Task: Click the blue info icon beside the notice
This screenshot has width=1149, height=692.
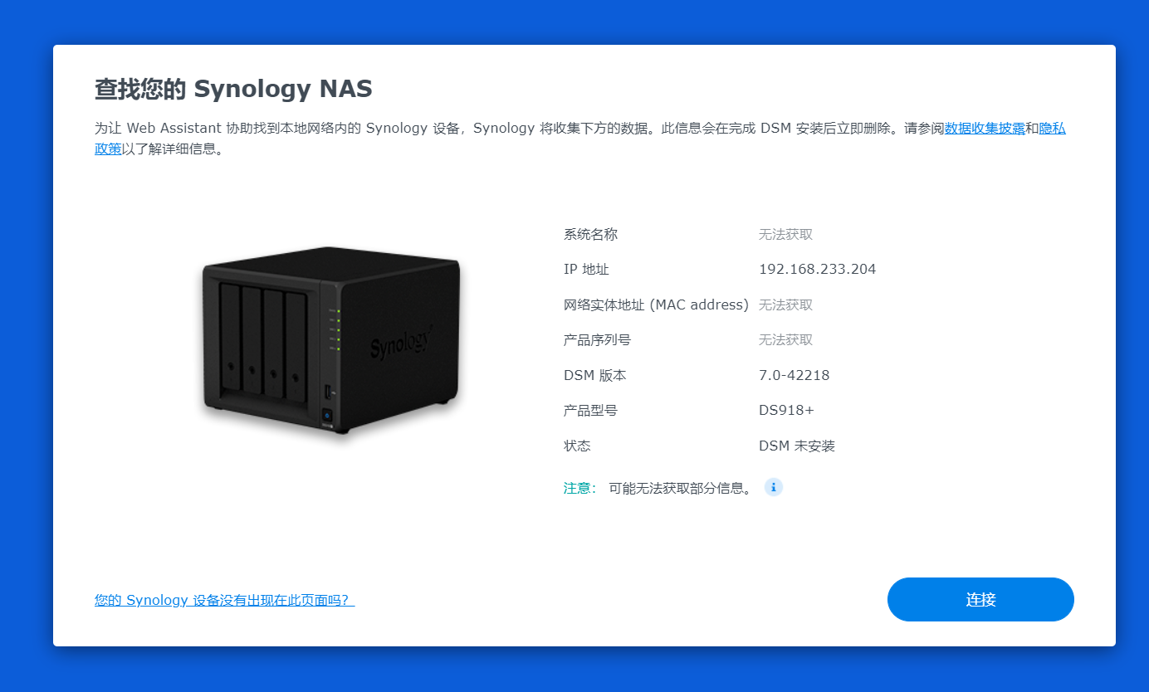Action: (x=773, y=487)
